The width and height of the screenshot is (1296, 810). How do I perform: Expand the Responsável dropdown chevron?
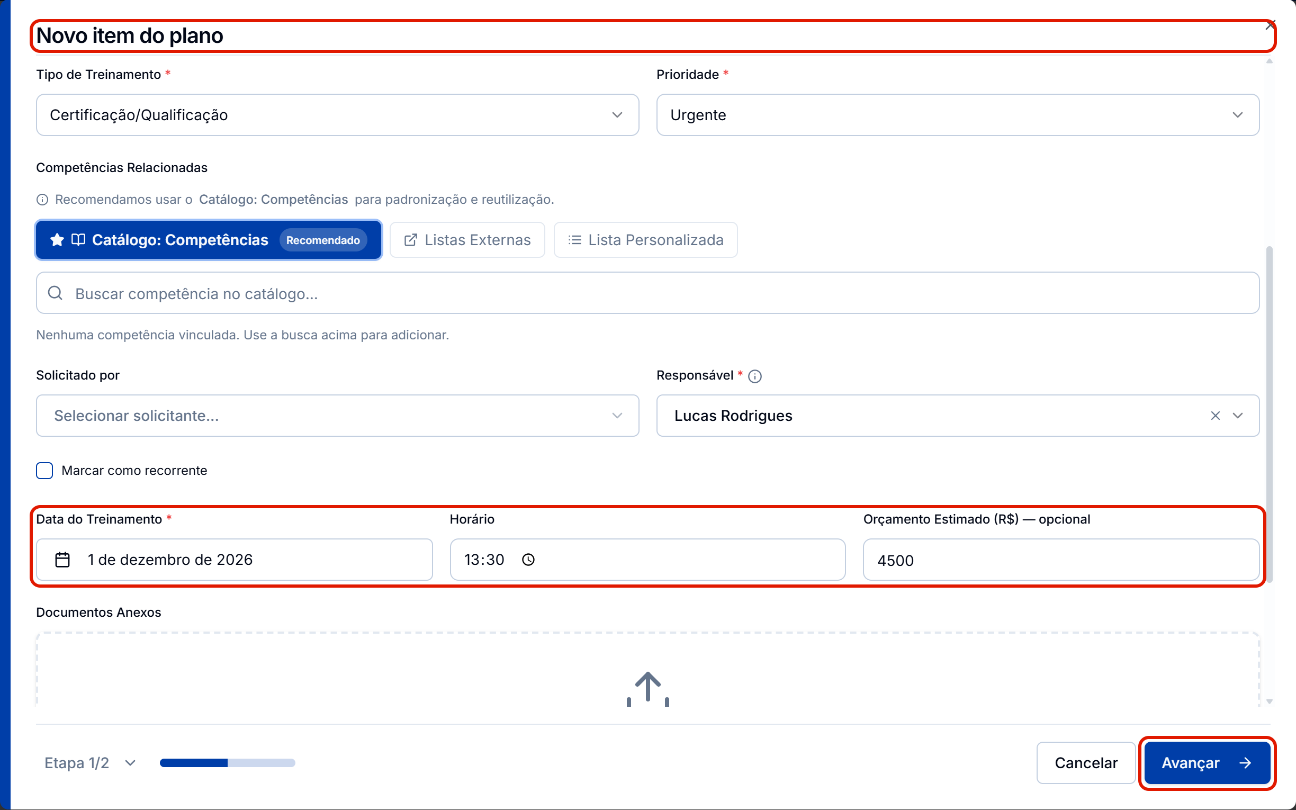tap(1238, 416)
